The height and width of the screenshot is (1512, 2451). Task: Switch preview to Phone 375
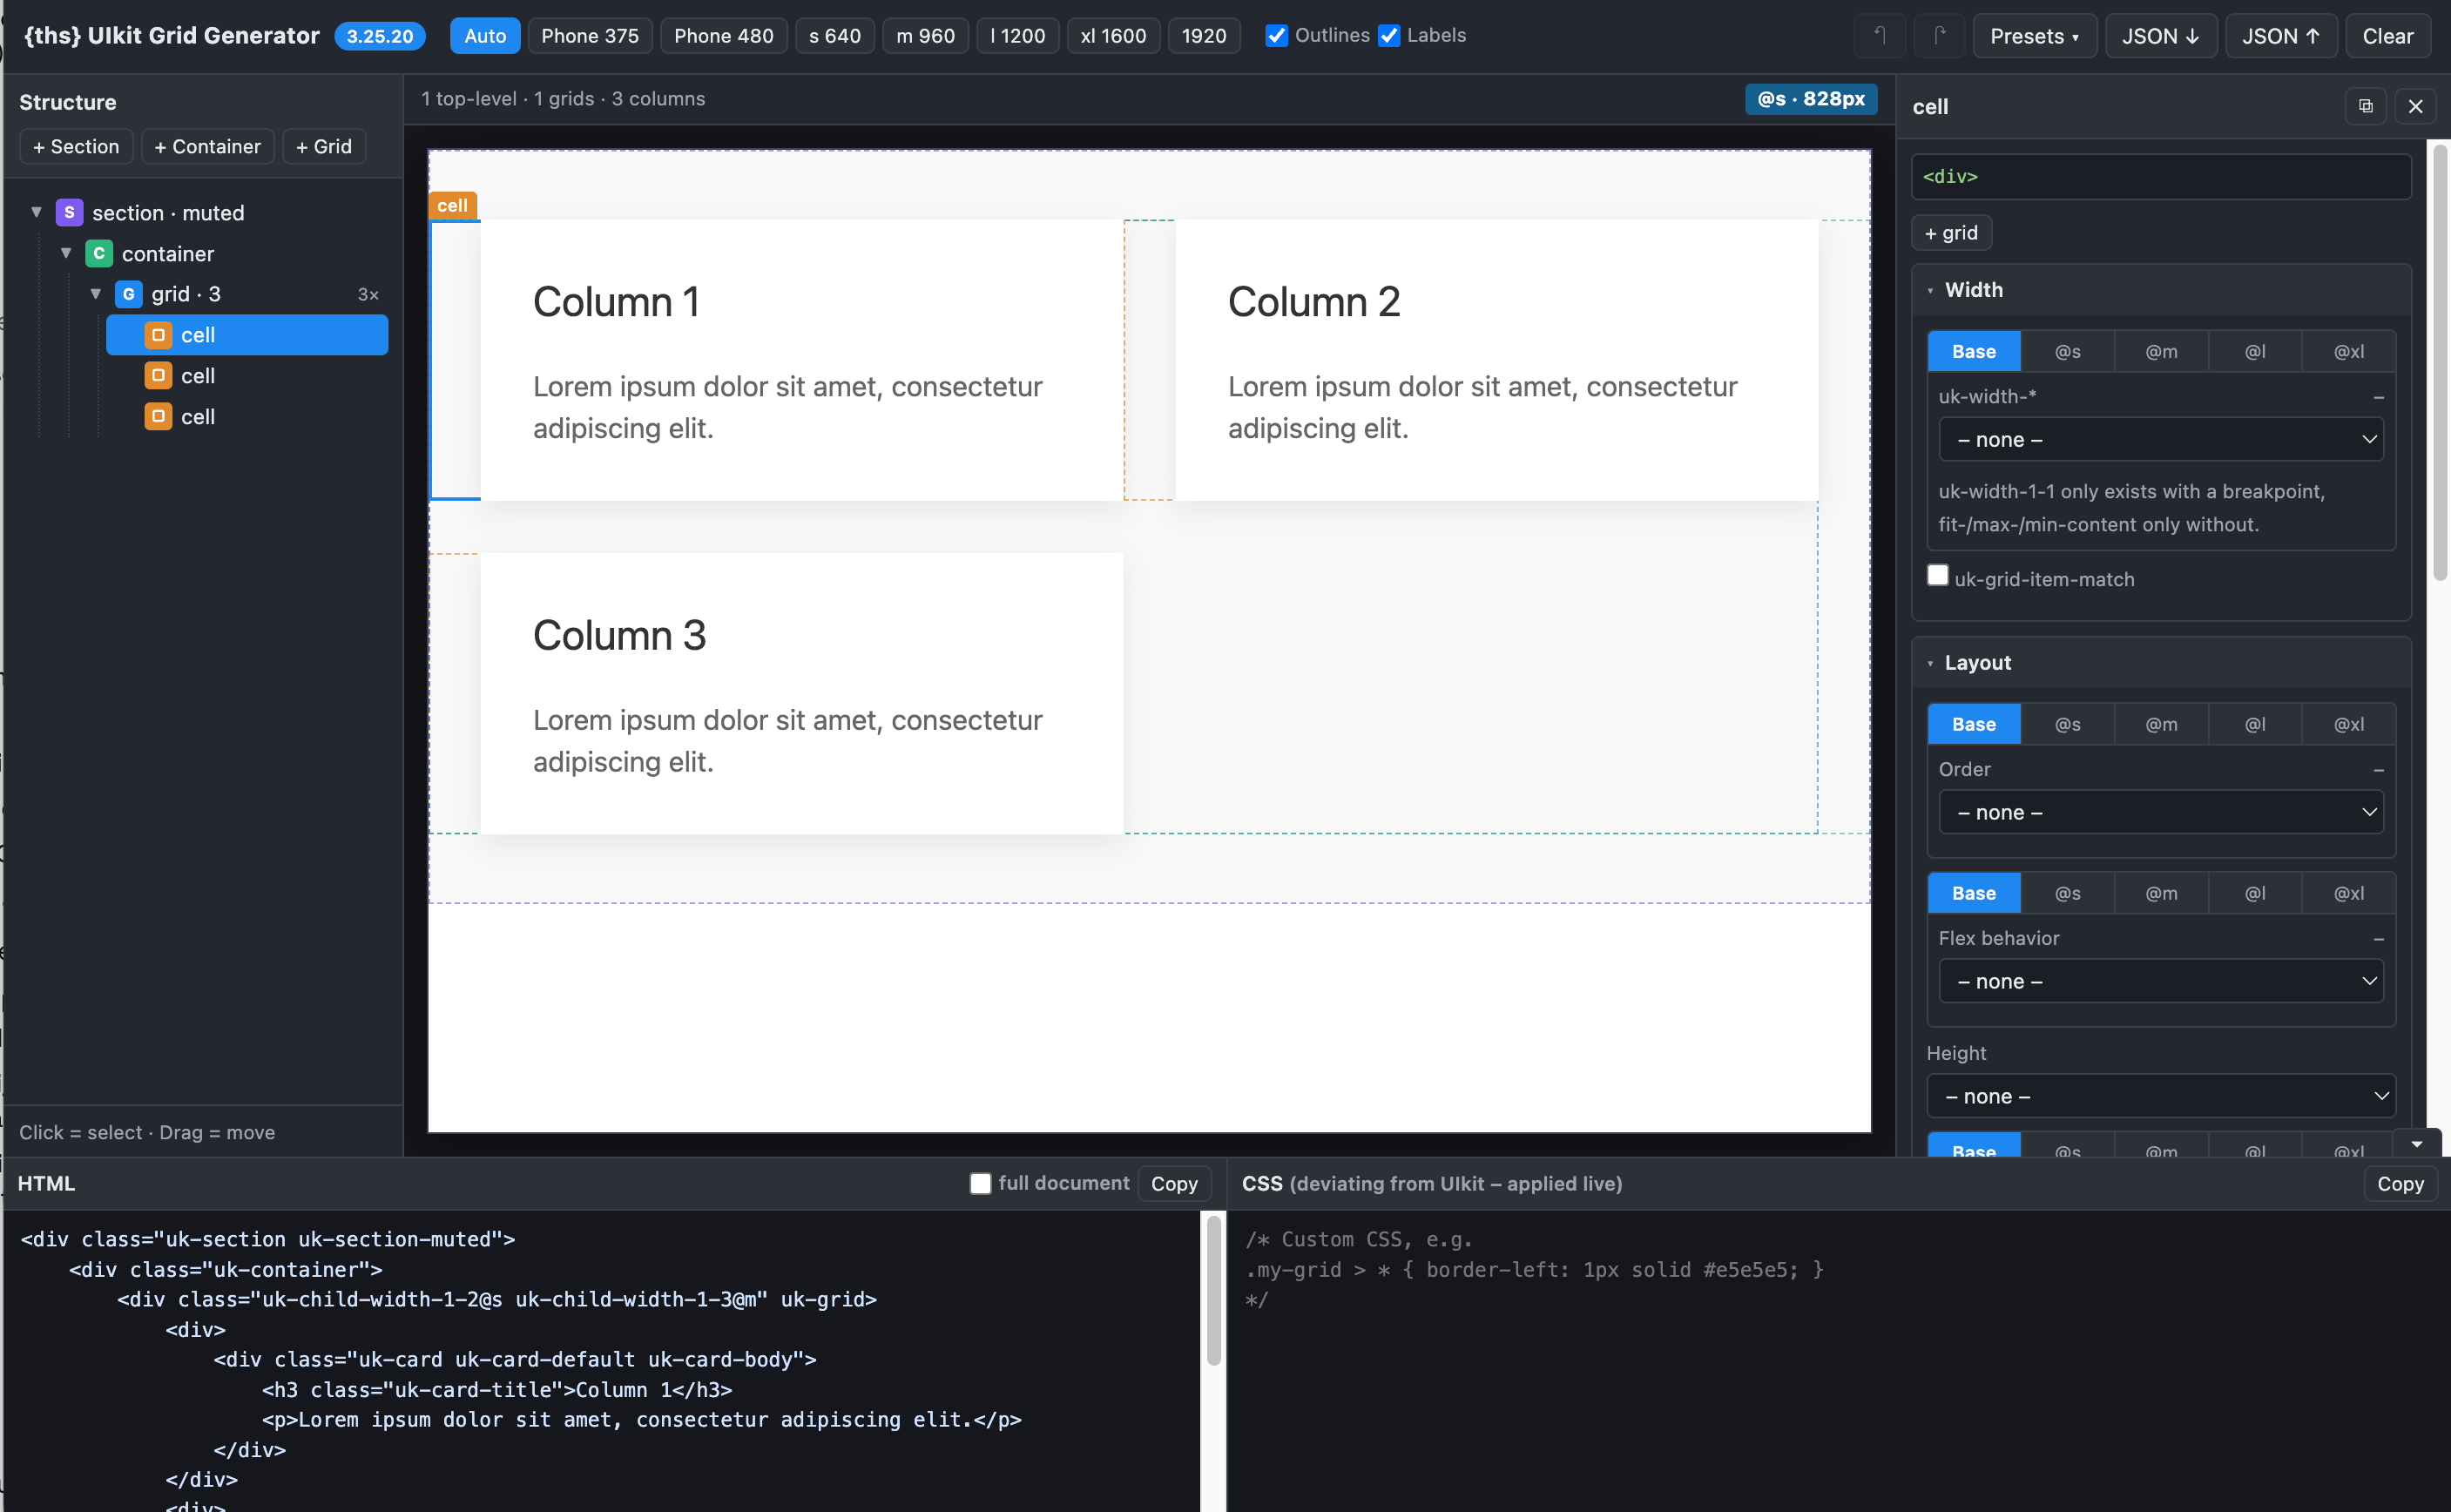pos(590,36)
